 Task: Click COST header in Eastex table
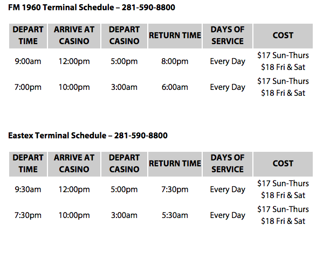(x=283, y=164)
